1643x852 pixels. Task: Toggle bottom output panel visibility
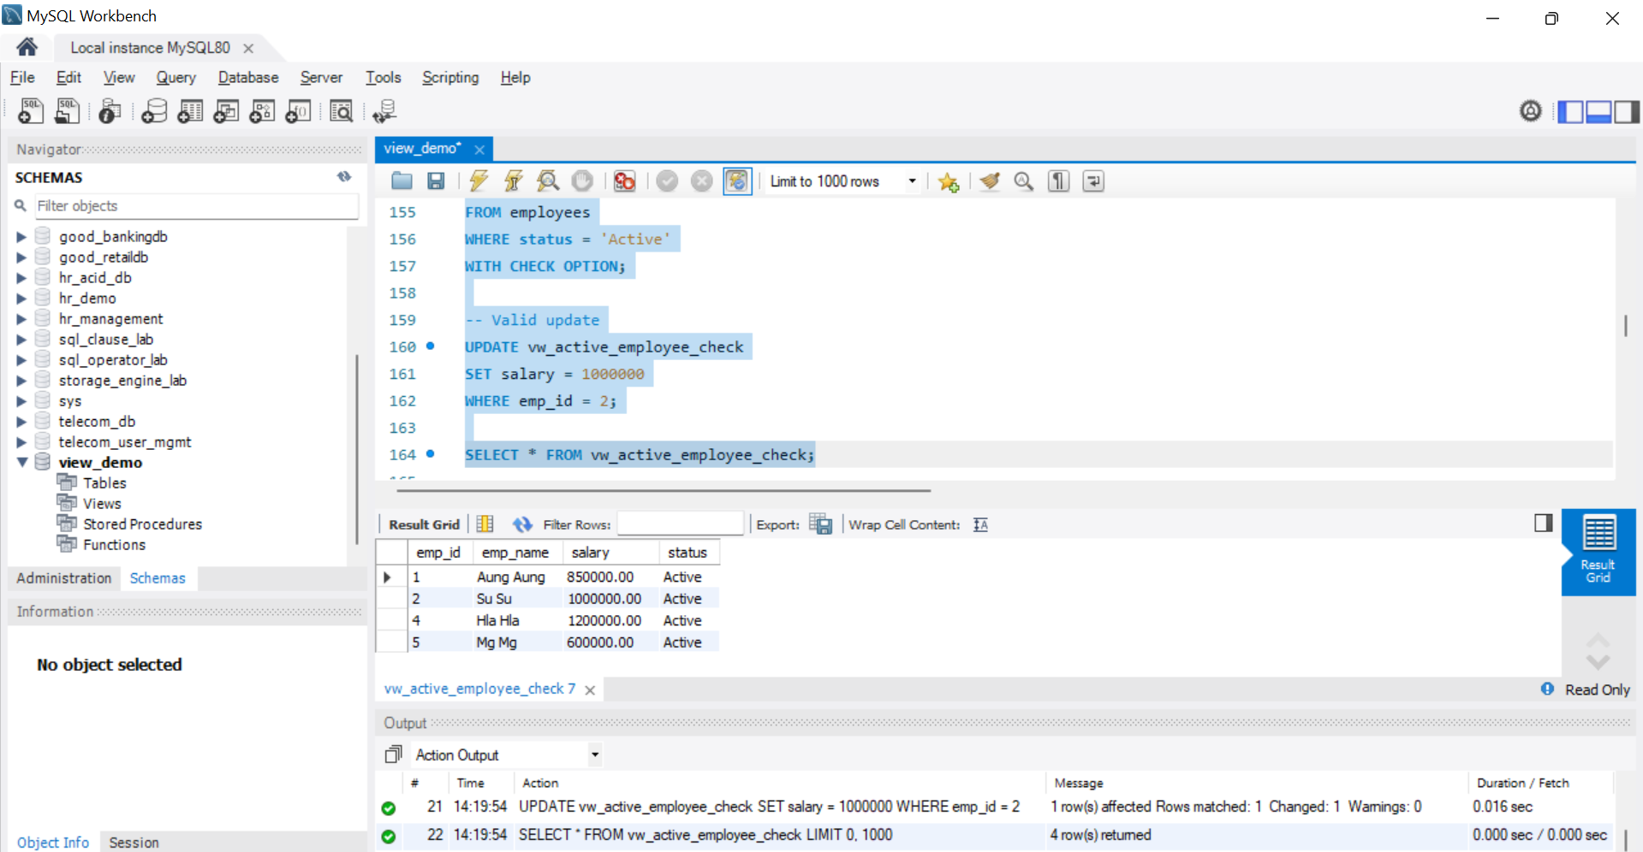1598,111
